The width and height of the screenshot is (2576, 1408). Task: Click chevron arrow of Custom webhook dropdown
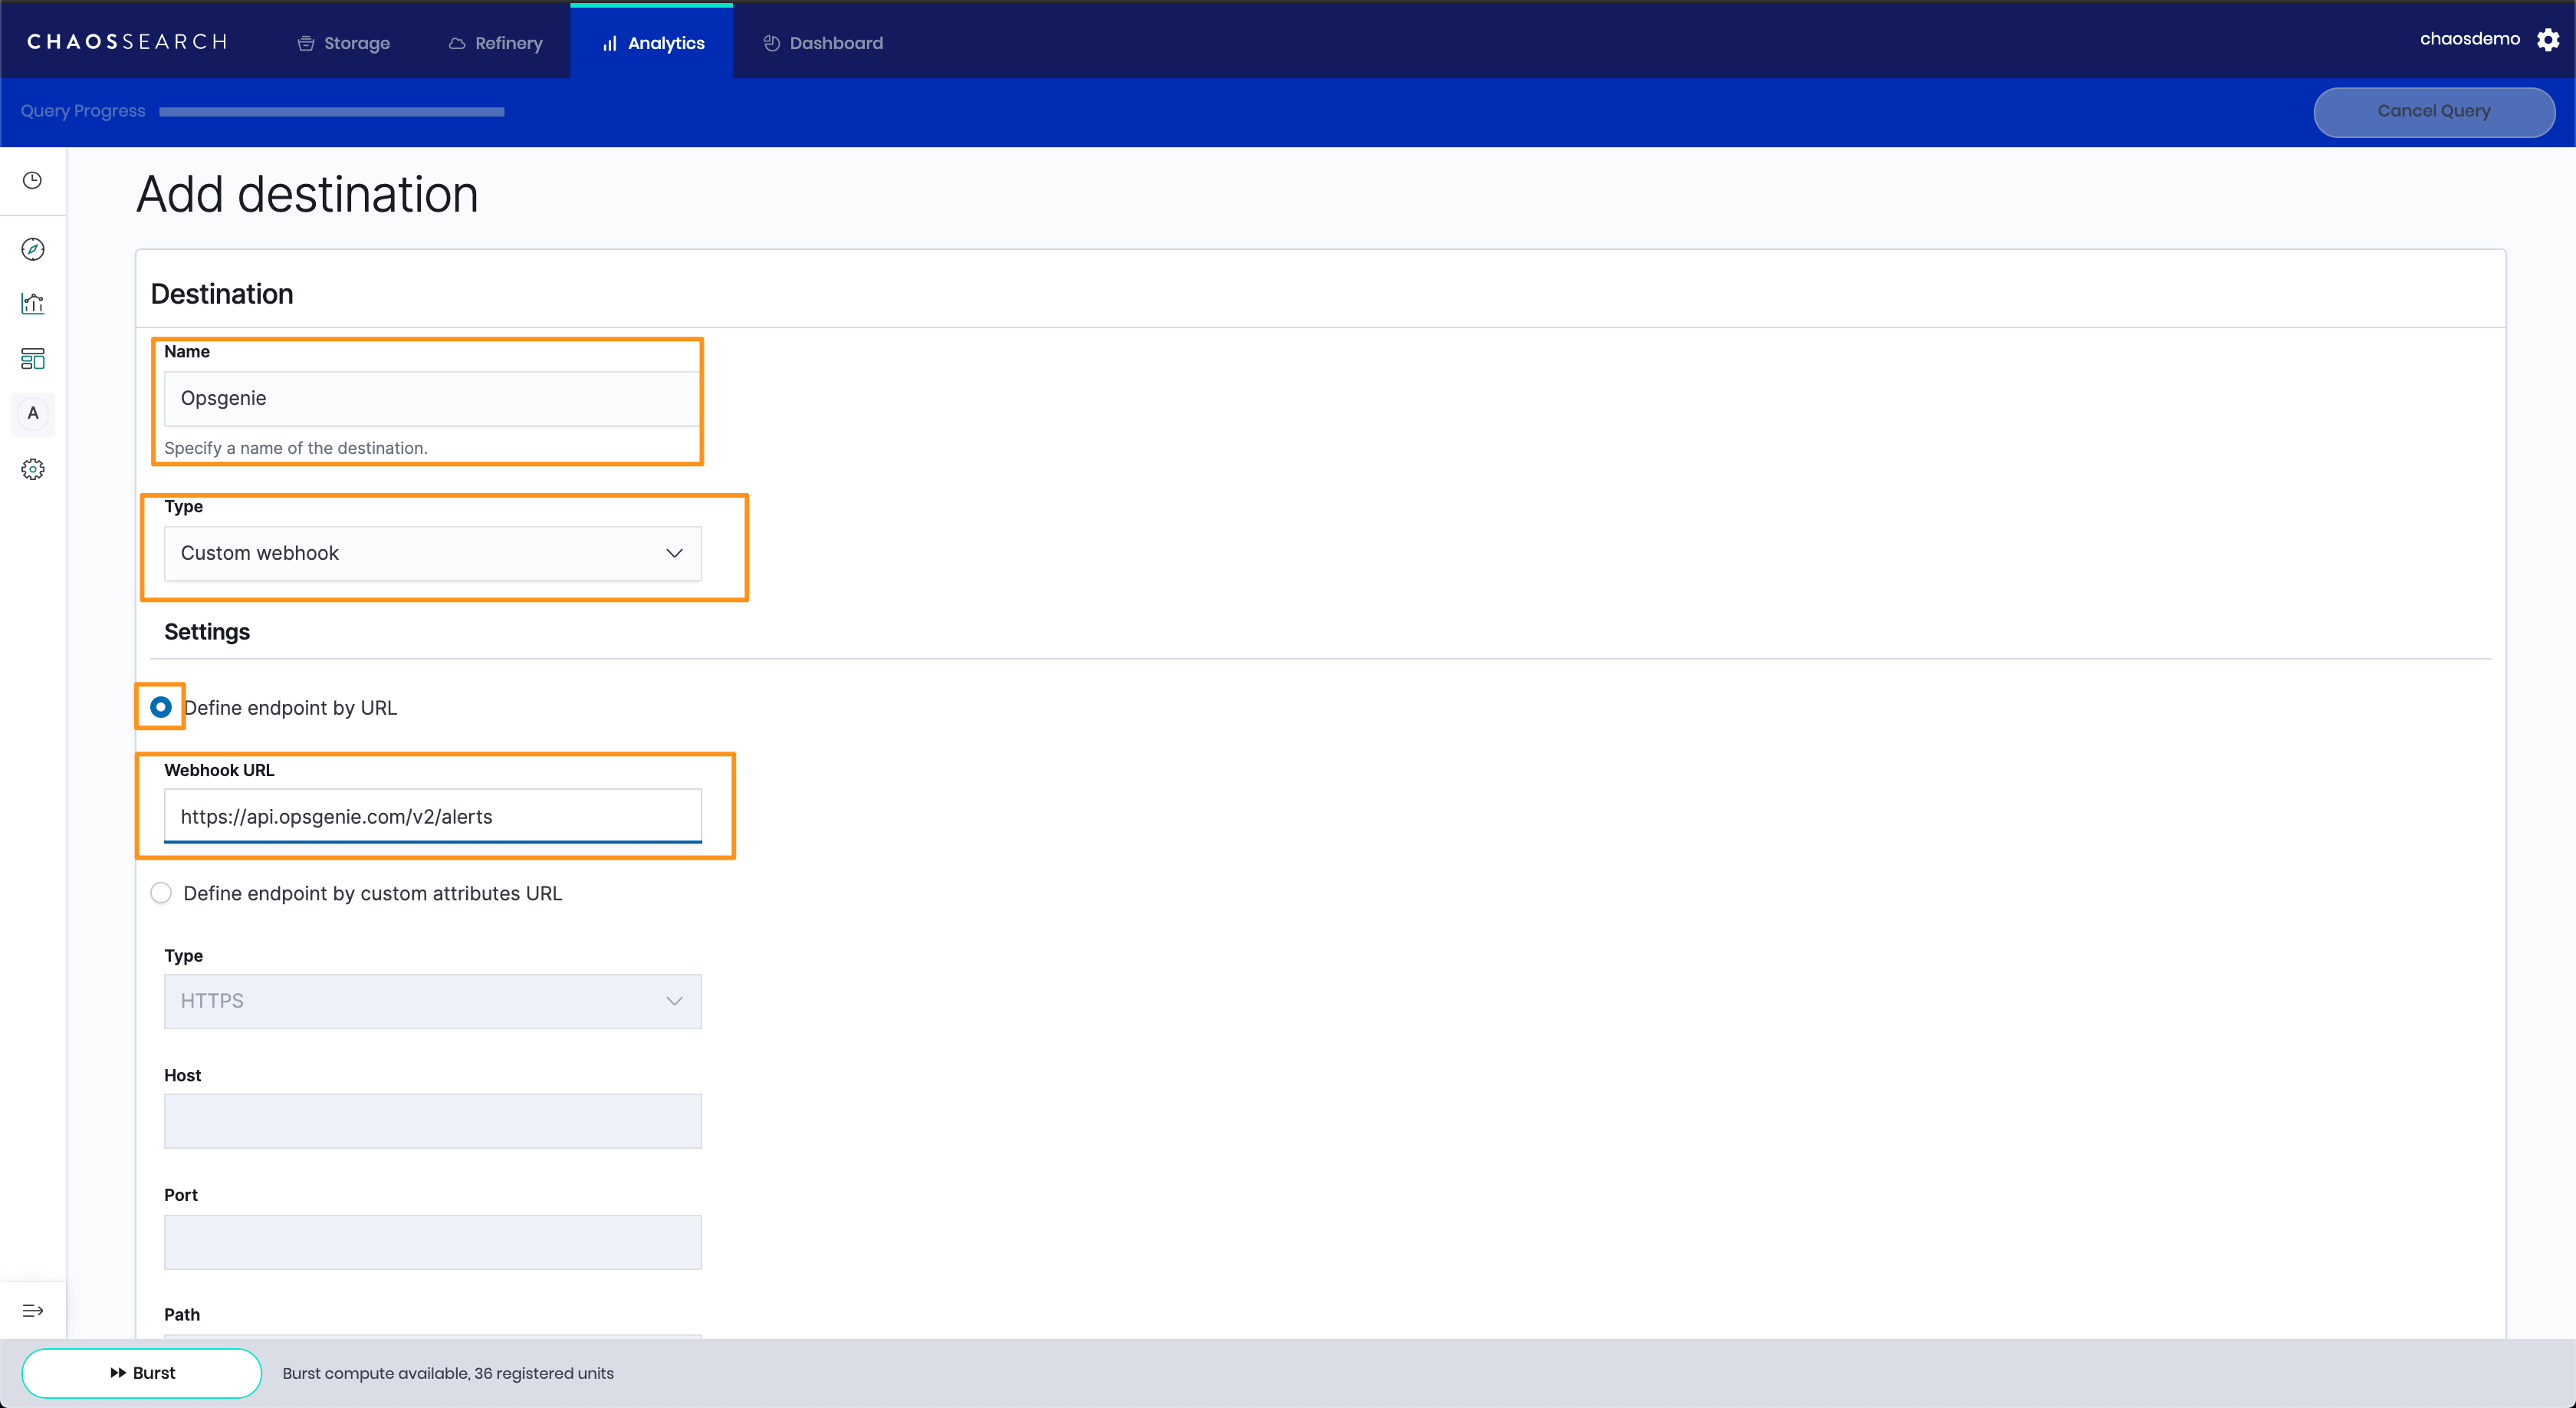pyautogui.click(x=674, y=553)
